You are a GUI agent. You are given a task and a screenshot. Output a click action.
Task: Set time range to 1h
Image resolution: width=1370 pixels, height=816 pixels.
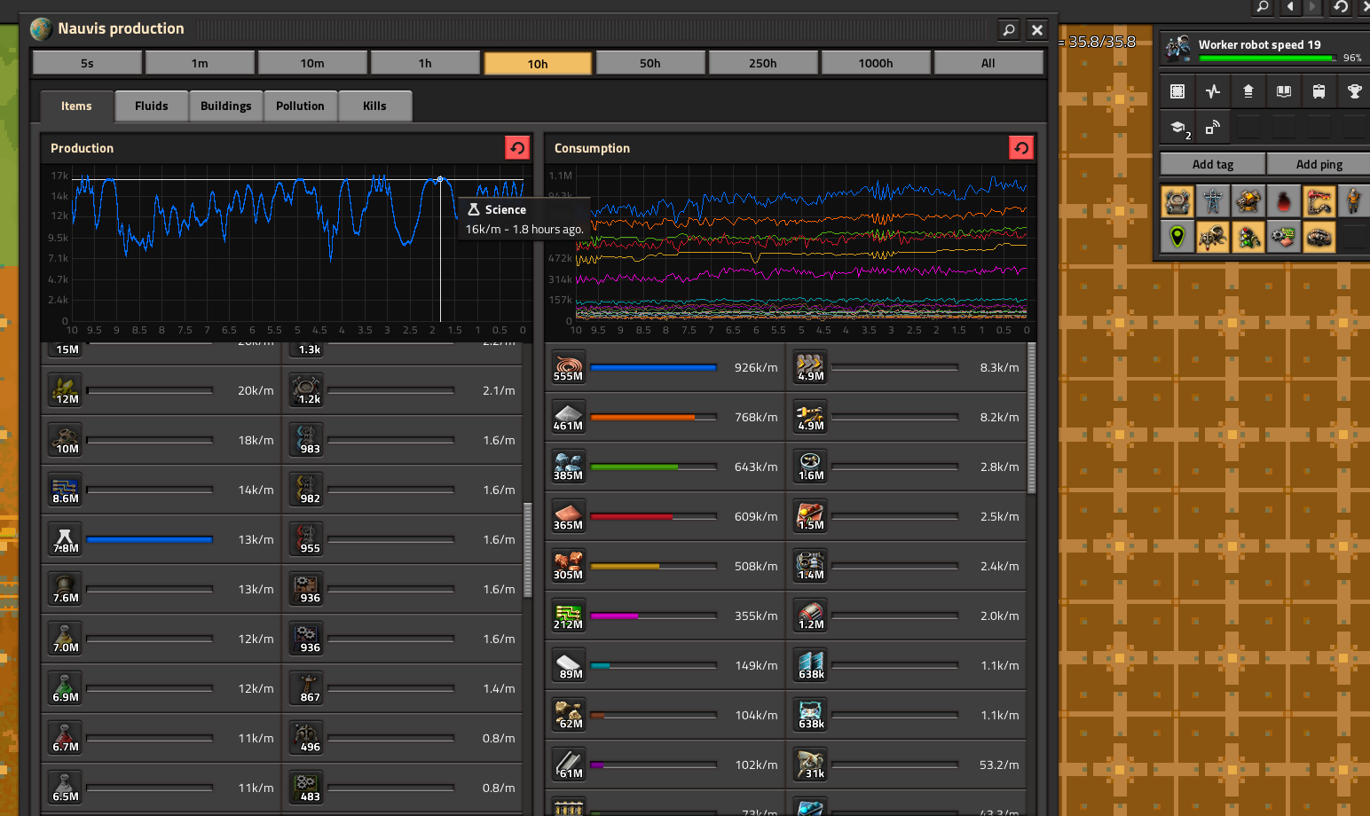point(425,63)
